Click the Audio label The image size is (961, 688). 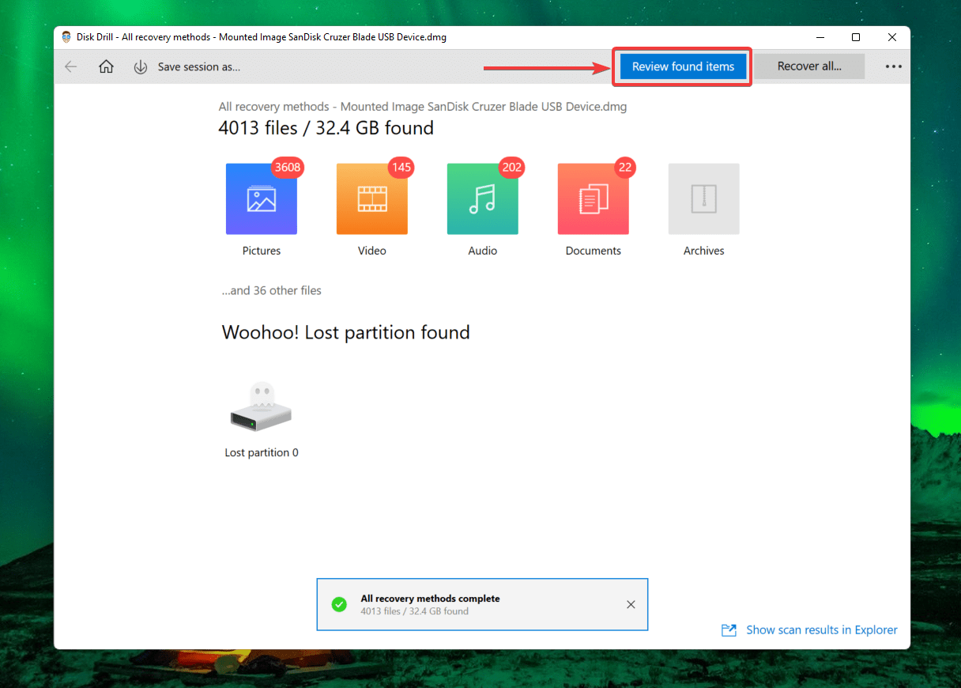coord(483,251)
